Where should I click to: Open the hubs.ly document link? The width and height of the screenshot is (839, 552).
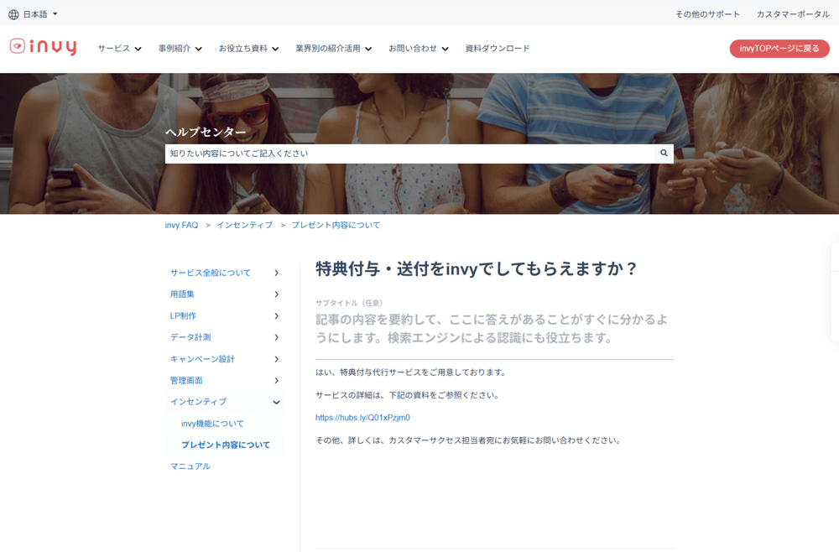coord(362,418)
